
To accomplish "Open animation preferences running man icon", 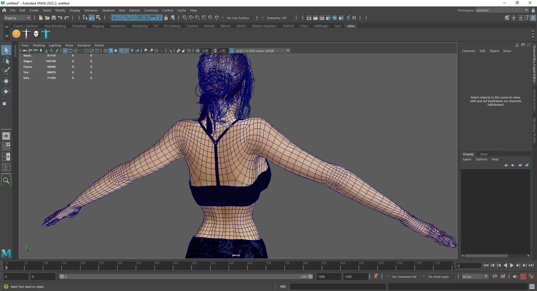I will tap(531, 276).
